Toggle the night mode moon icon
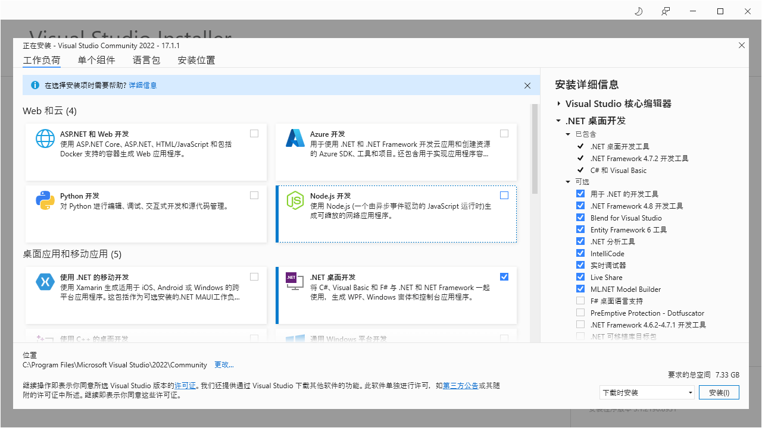 pyautogui.click(x=639, y=11)
